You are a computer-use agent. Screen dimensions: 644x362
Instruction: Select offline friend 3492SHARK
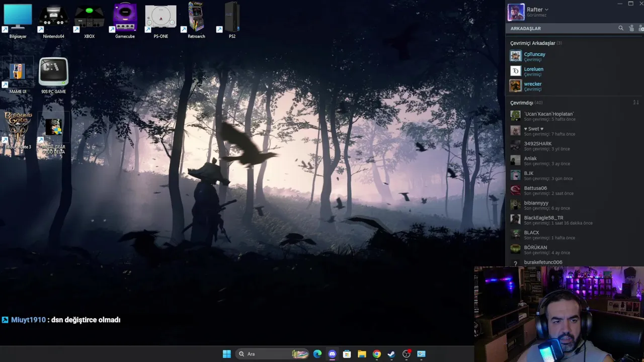point(574,145)
